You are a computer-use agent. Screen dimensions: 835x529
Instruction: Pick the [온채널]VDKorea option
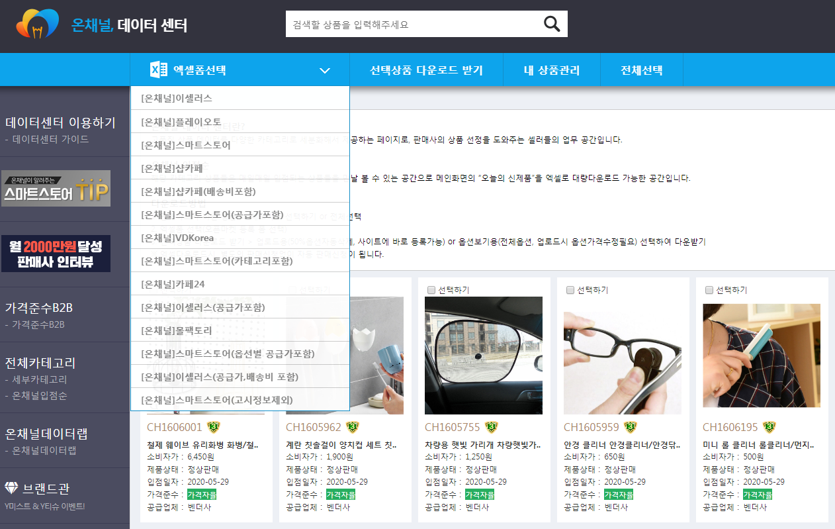point(240,238)
